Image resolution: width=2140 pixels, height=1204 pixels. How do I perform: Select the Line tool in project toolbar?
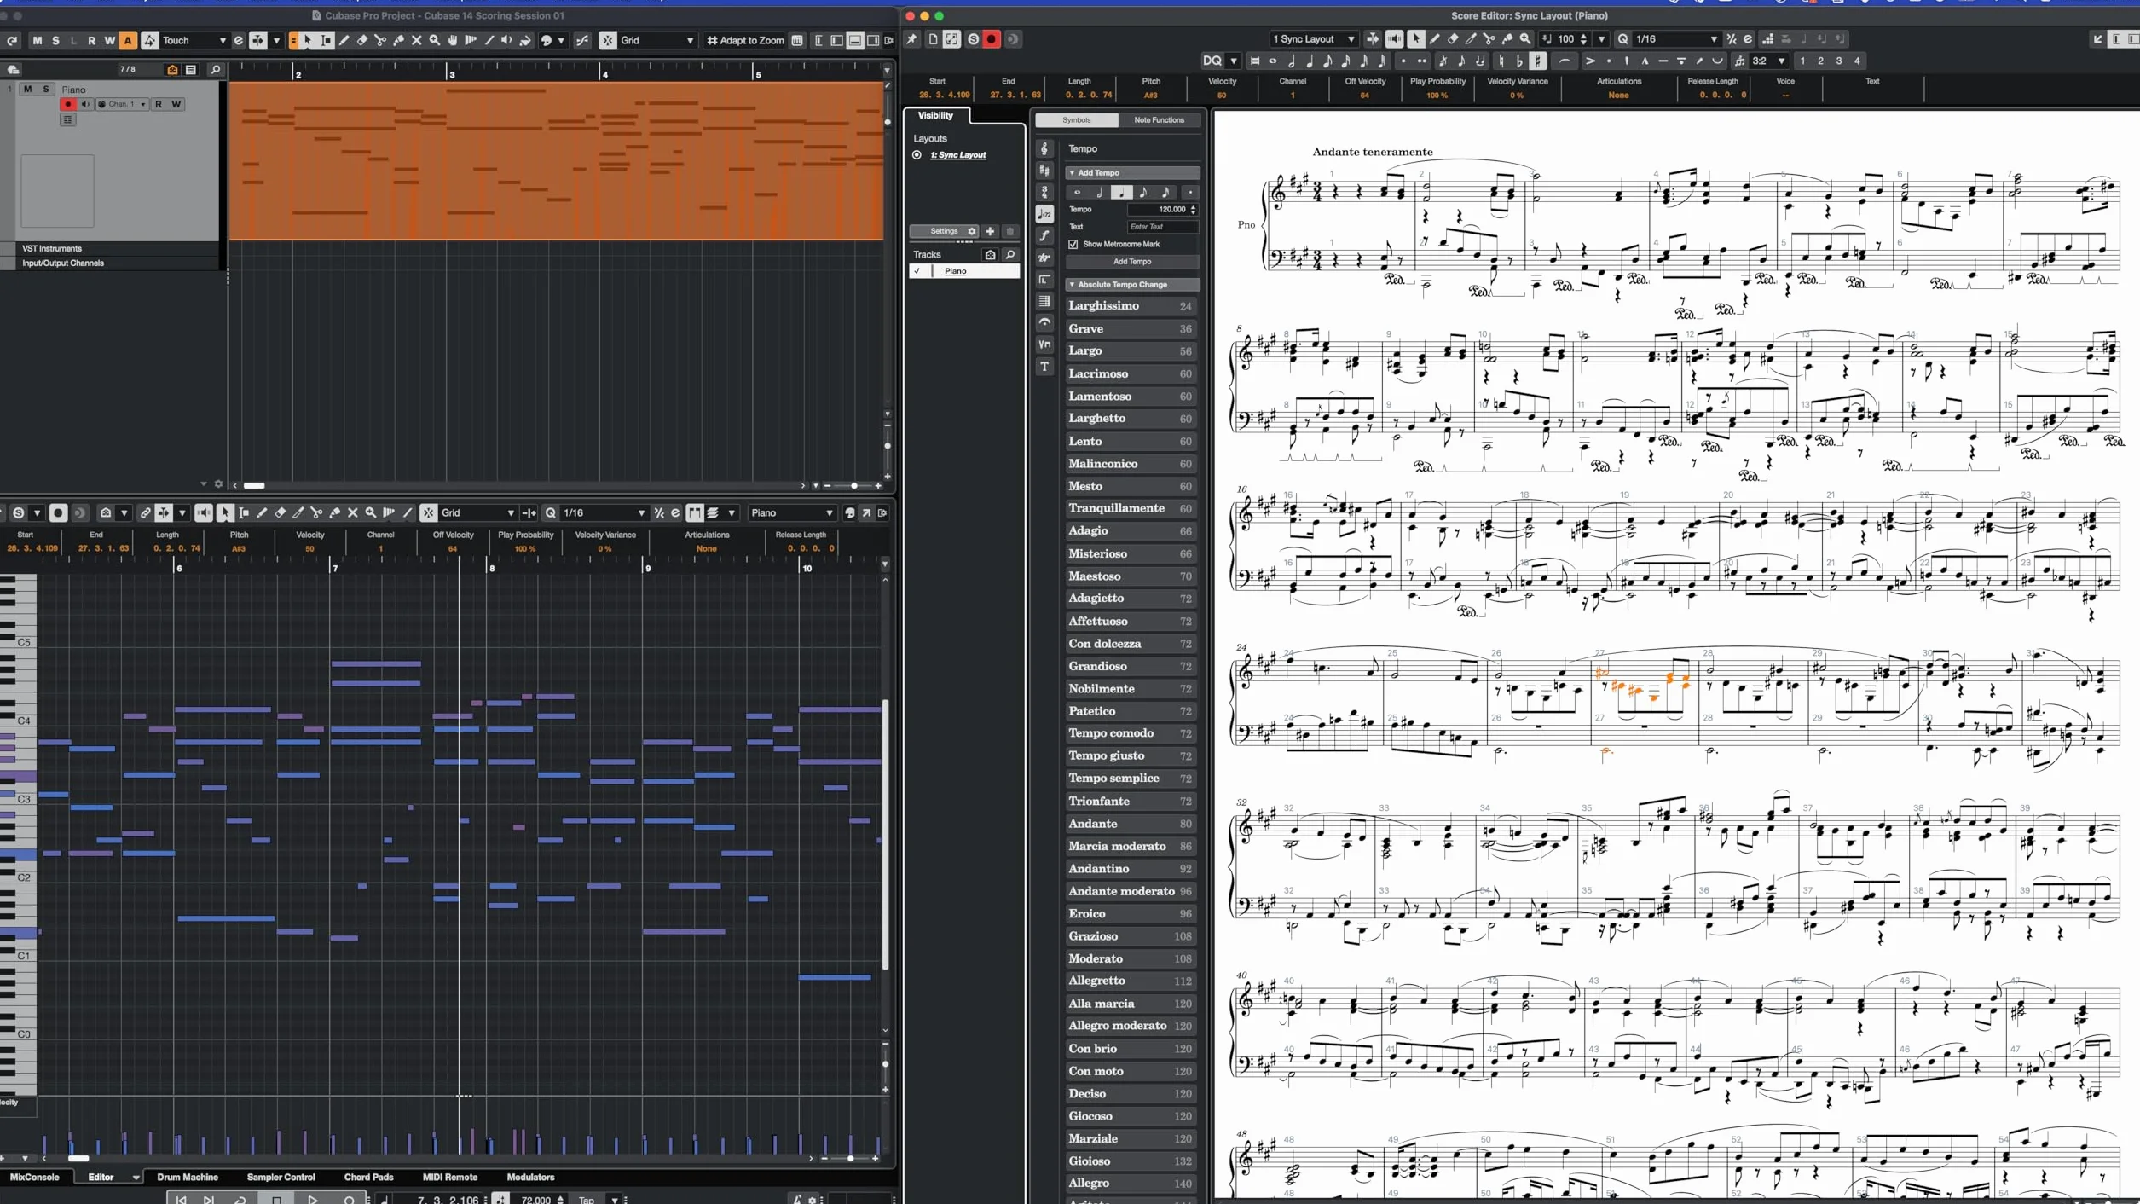point(489,40)
